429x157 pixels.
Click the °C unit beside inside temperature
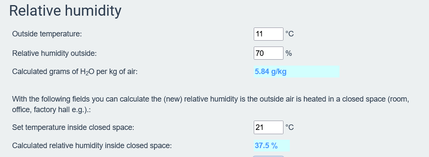click(x=289, y=127)
